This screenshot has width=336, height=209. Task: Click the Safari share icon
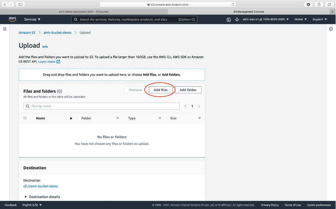coord(319,4)
